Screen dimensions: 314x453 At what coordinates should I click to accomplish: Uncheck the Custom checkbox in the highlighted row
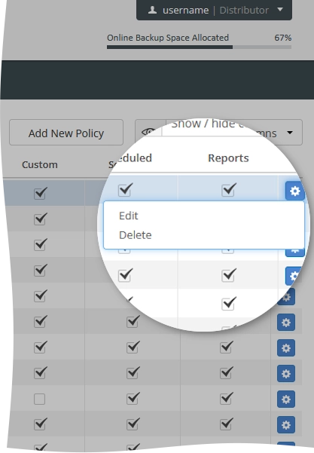tap(40, 193)
